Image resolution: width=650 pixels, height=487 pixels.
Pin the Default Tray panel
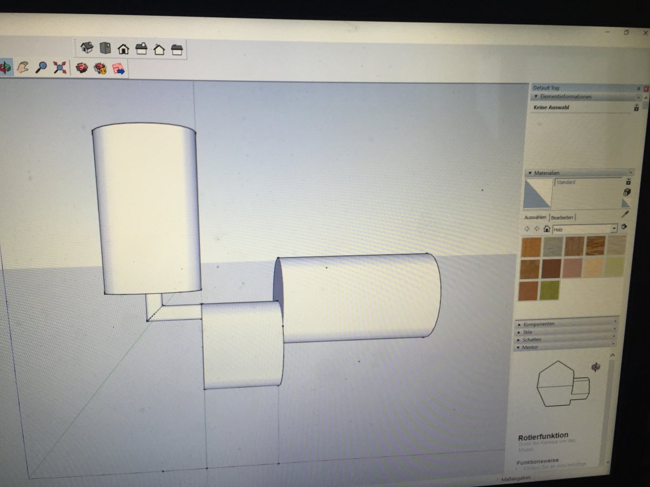click(x=639, y=88)
